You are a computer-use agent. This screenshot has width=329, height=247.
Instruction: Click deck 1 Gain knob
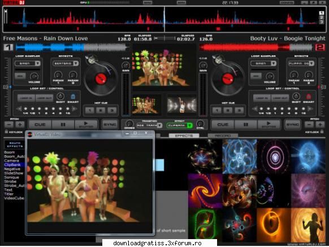[x=125, y=65]
